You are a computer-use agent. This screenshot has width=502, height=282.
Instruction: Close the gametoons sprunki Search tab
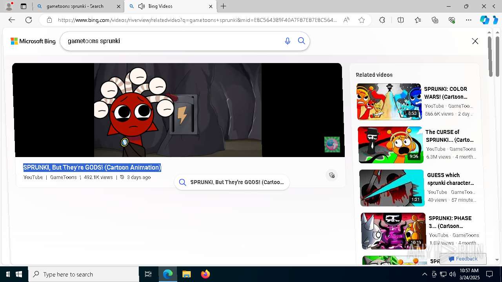click(119, 6)
